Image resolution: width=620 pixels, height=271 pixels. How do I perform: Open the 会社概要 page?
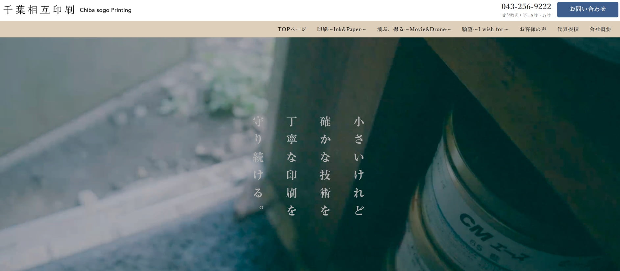(600, 29)
